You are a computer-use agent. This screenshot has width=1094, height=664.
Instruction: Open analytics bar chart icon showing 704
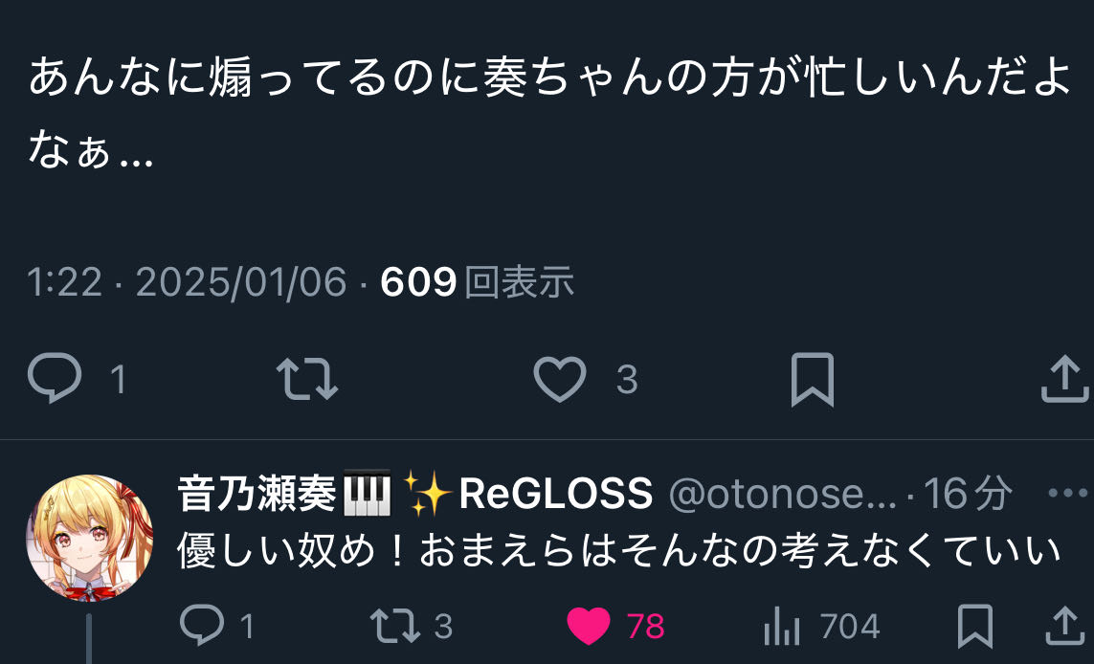pos(781,626)
